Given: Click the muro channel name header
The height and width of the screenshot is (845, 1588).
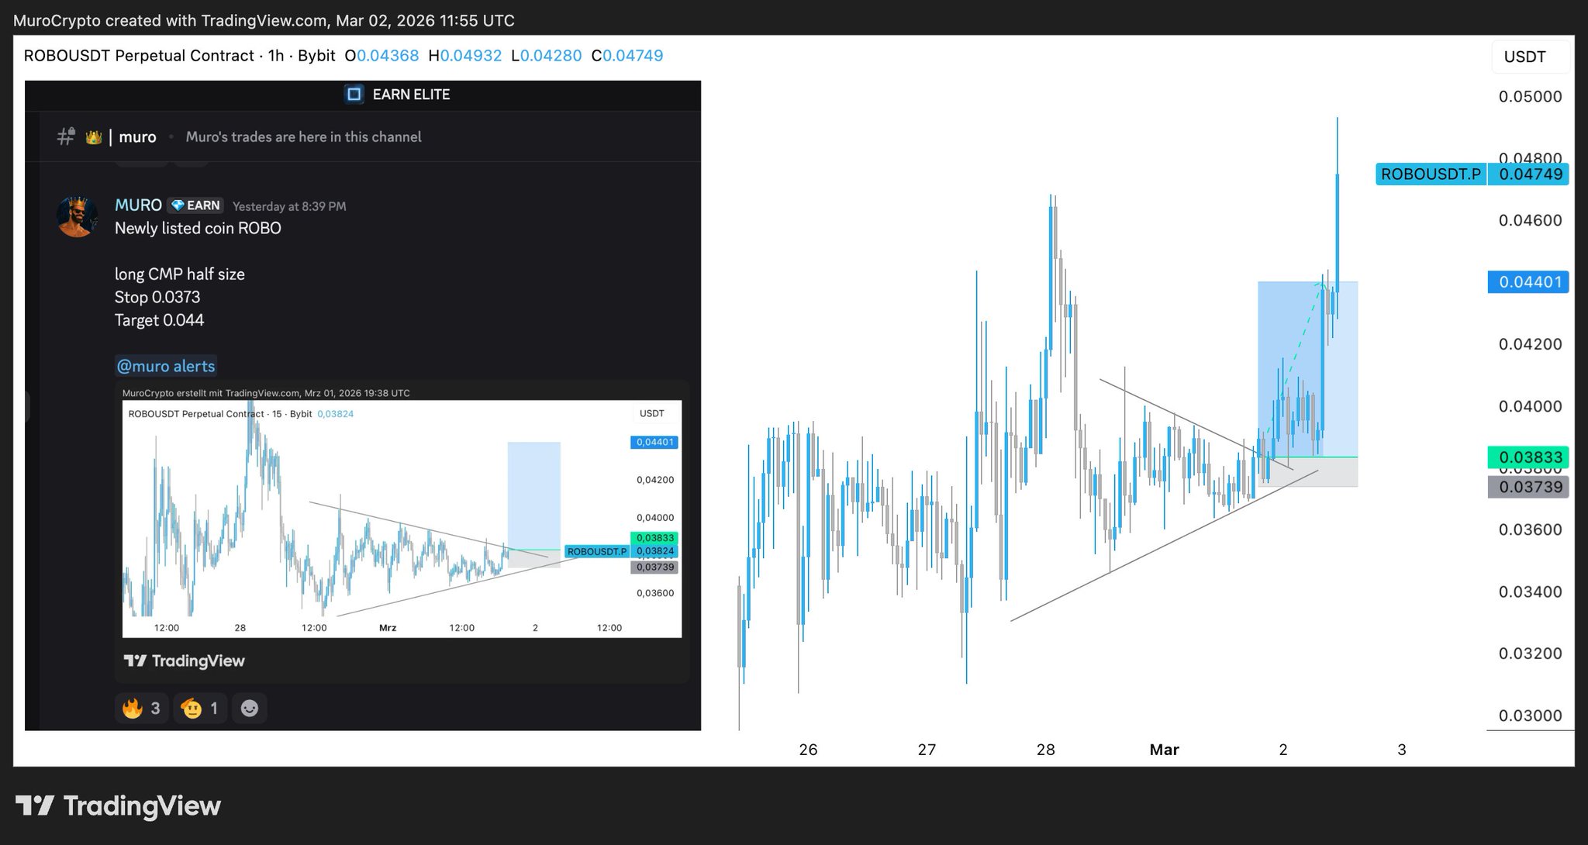Looking at the screenshot, I should click(x=137, y=137).
